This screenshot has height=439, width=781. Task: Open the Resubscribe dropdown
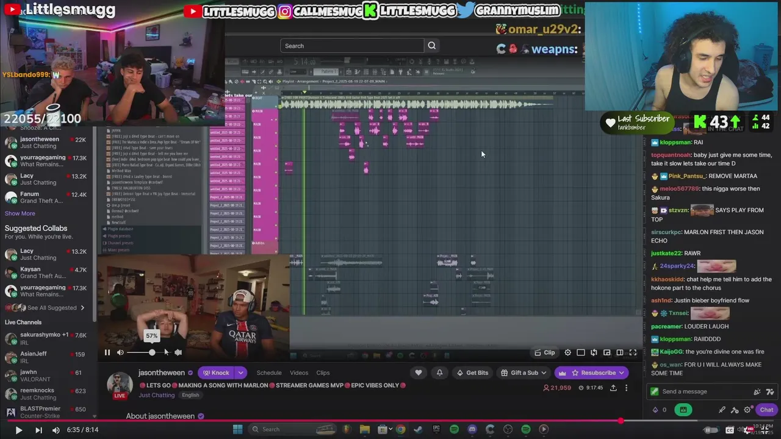(x=592, y=373)
